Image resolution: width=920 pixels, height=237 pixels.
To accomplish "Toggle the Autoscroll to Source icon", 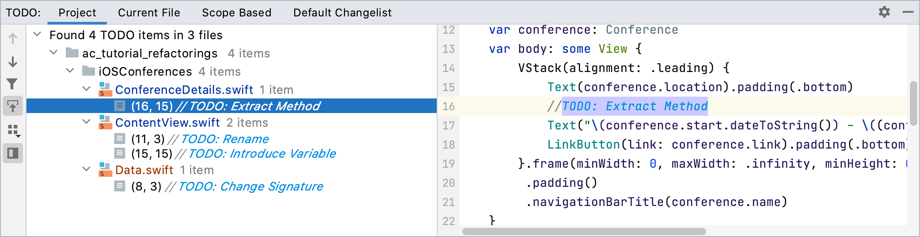I will click(x=13, y=106).
